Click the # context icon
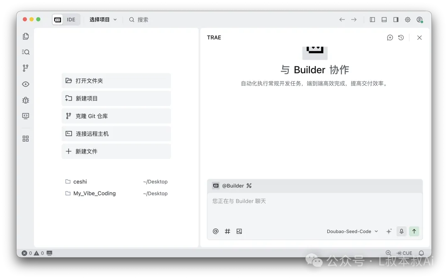 point(227,231)
